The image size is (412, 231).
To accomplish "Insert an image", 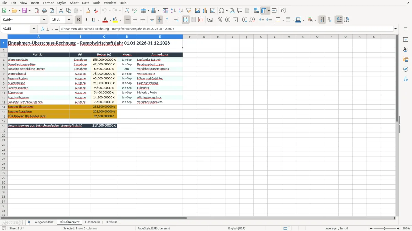I will [x=198, y=11].
